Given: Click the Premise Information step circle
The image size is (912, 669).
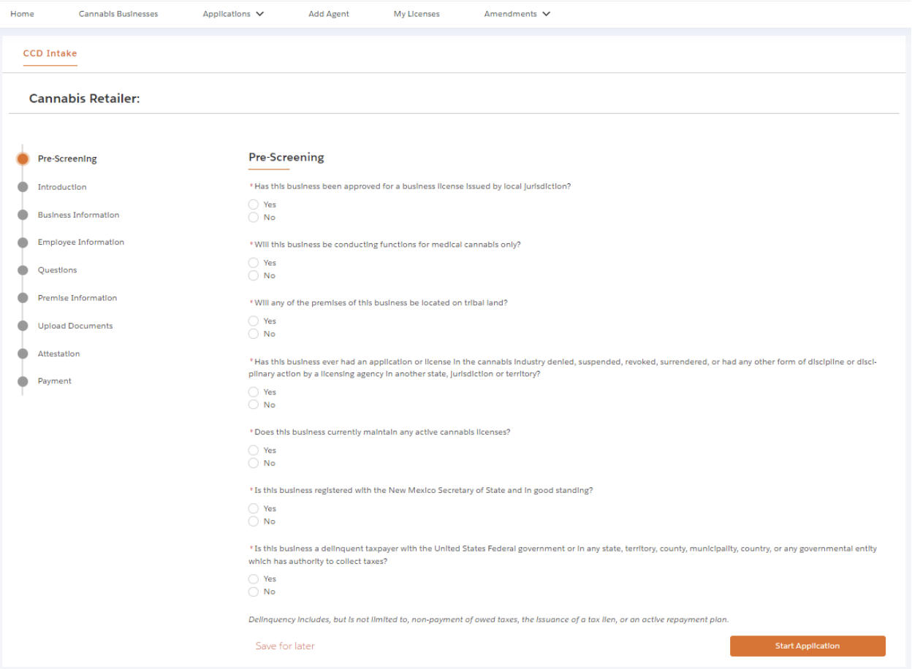Looking at the screenshot, I should tap(23, 298).
